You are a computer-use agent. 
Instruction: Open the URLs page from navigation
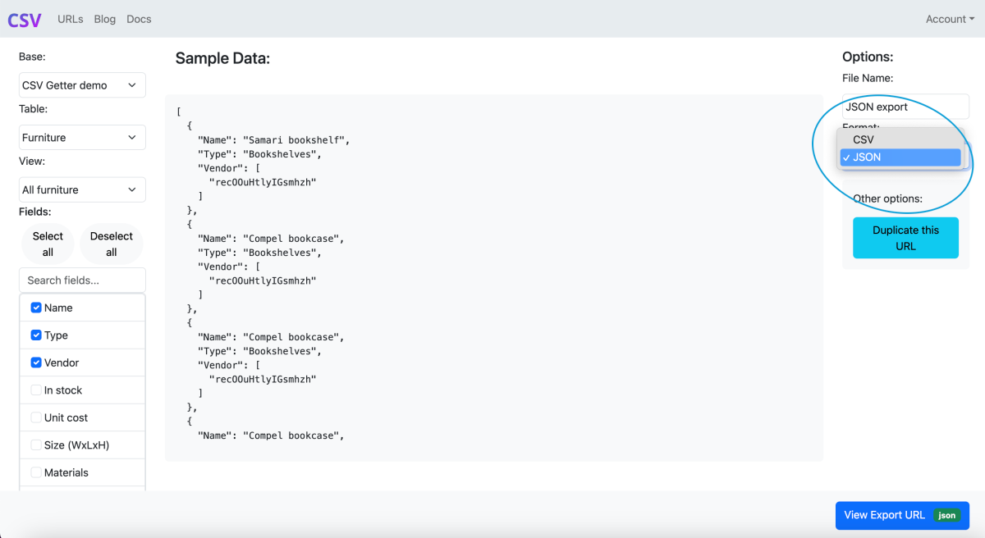(x=70, y=19)
